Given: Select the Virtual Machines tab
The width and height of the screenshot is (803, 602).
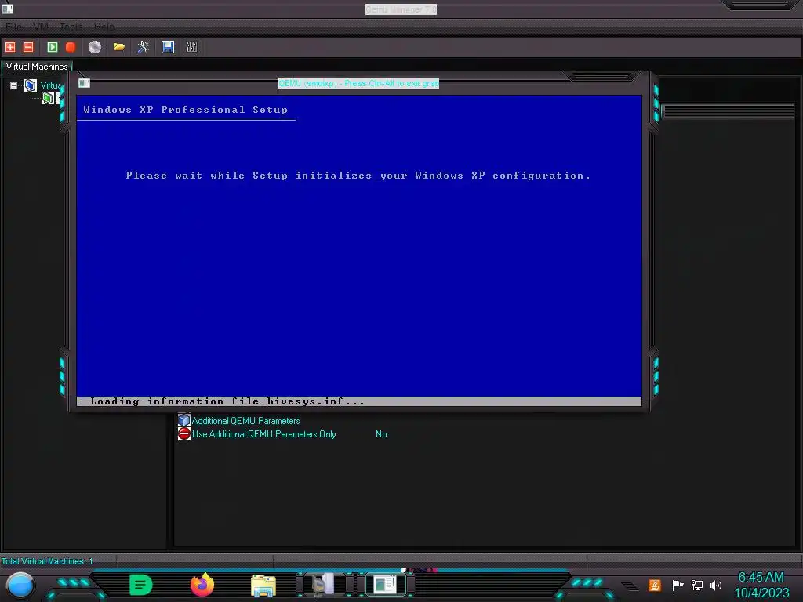Looking at the screenshot, I should tap(37, 67).
